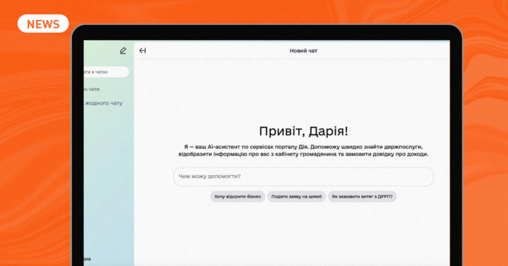
Task: Click the new chat pencil icon
Action: tap(123, 50)
